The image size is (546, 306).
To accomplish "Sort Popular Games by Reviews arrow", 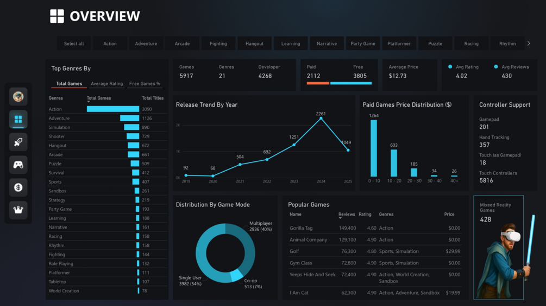I will click(x=340, y=218).
